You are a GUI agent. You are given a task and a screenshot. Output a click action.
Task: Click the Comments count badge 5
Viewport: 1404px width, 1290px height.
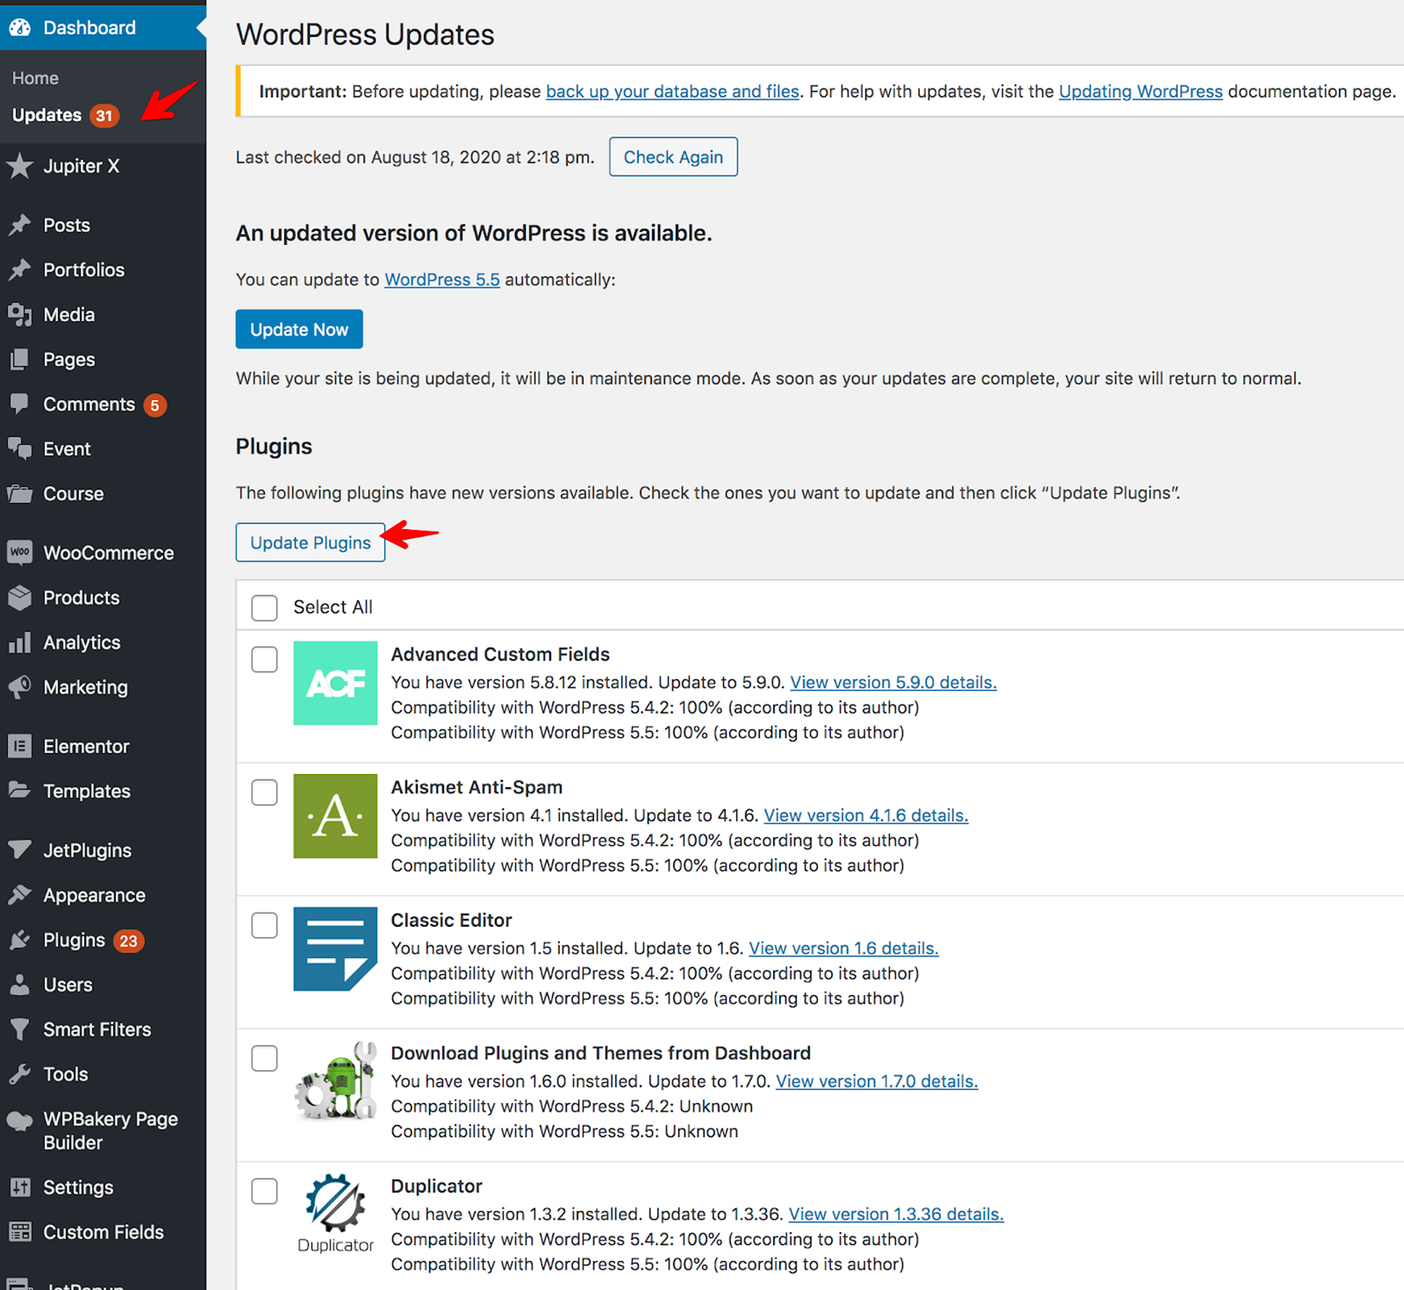(154, 405)
